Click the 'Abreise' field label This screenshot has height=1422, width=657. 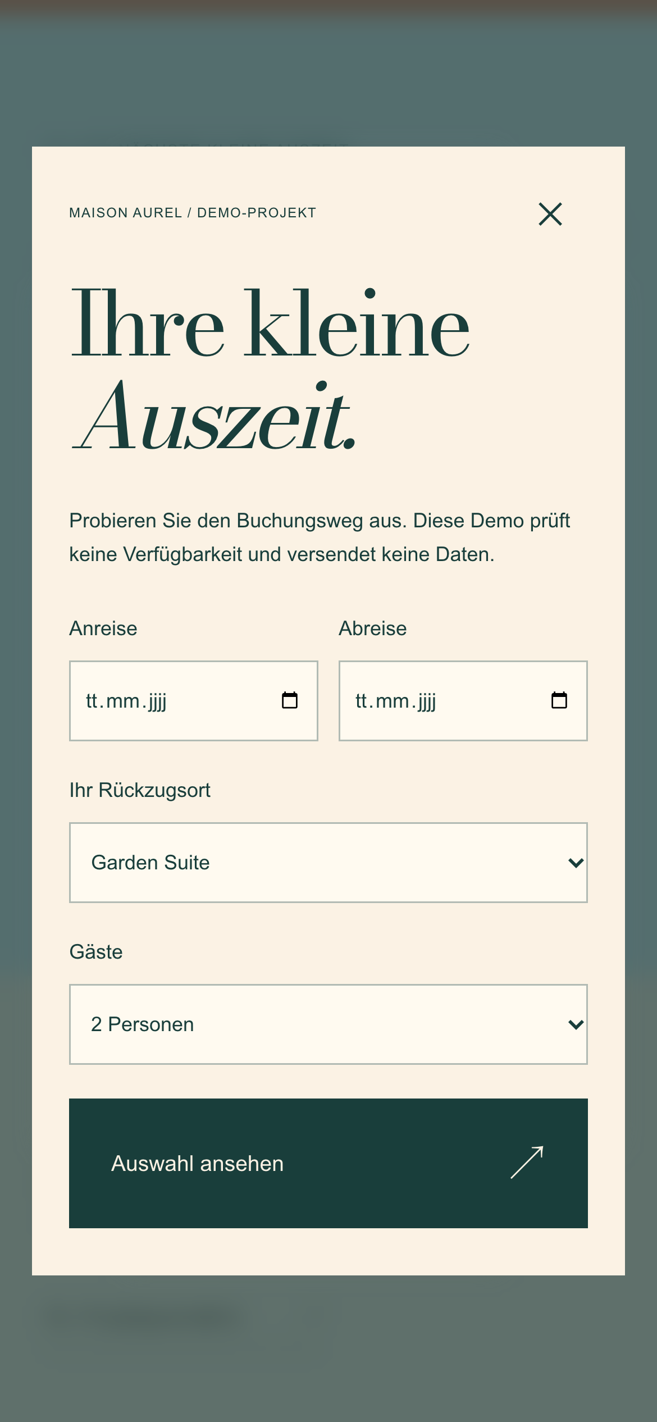tap(373, 628)
